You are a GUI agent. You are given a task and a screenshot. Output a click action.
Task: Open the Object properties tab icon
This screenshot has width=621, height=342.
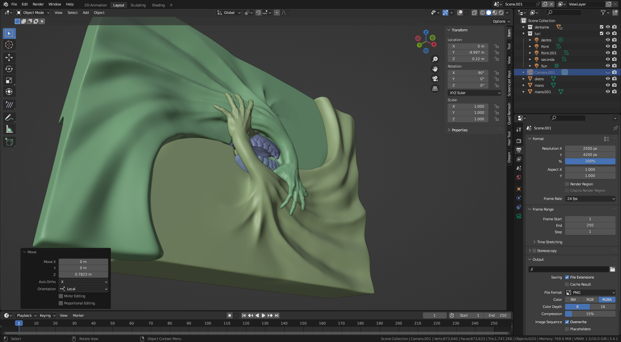click(x=519, y=189)
